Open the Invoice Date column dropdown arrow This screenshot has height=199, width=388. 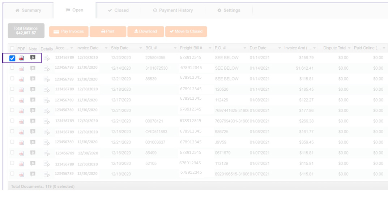(106, 48)
